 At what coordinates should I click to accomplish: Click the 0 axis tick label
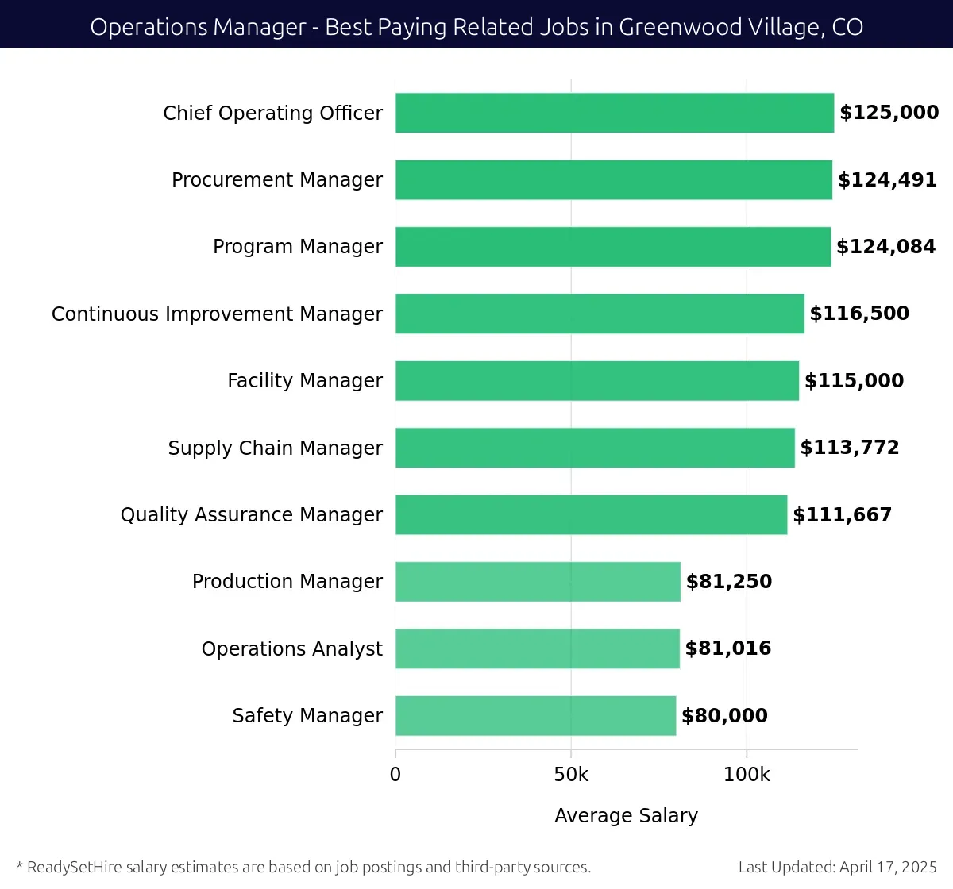pyautogui.click(x=395, y=775)
